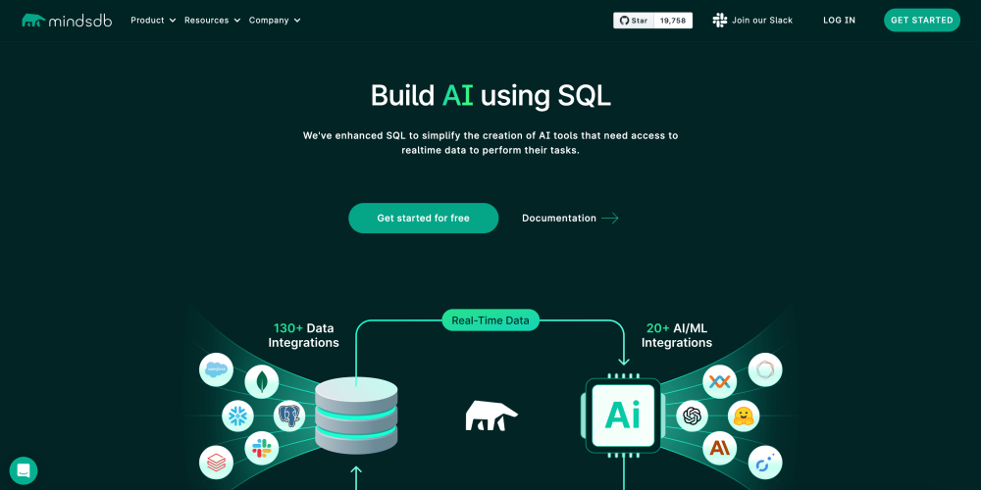This screenshot has width=981, height=490.
Task: Click the Slack icon among data integrations
Action: tap(262, 448)
